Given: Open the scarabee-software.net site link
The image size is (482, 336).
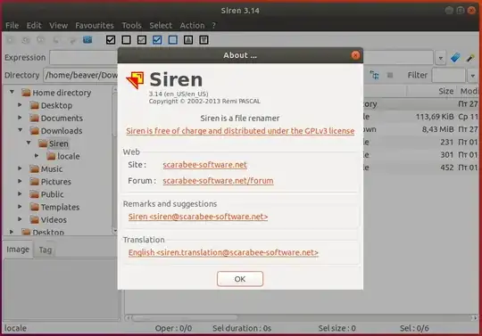Looking at the screenshot, I should [x=204, y=165].
